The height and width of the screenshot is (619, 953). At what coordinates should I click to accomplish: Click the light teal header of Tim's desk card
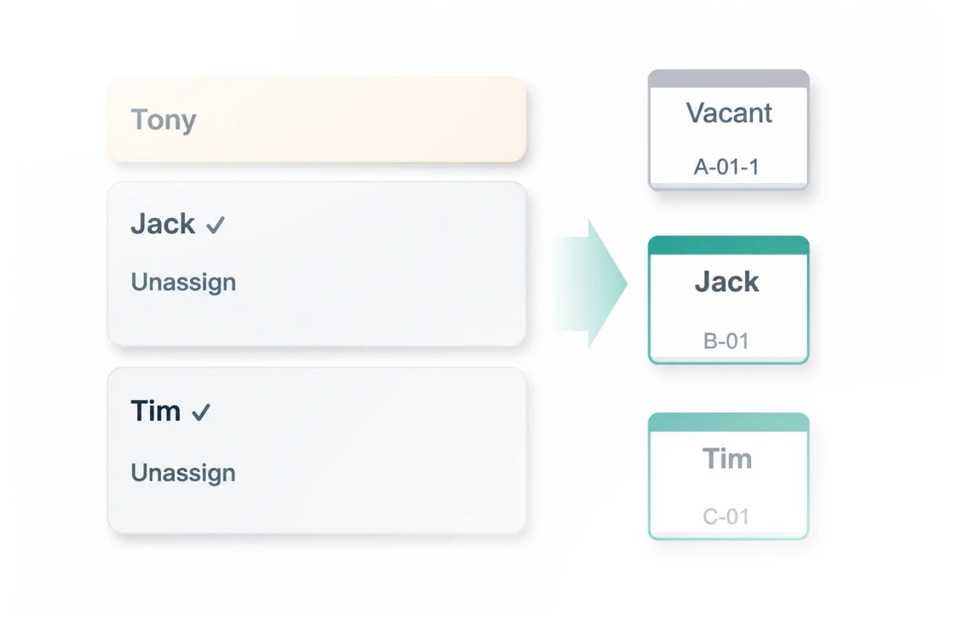coord(728,422)
